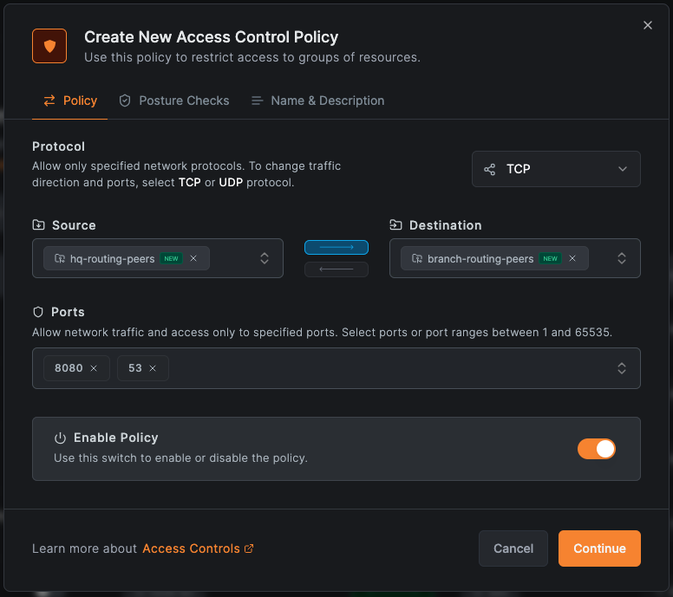Click the Continue button
This screenshot has height=597, width=673.
coord(599,548)
